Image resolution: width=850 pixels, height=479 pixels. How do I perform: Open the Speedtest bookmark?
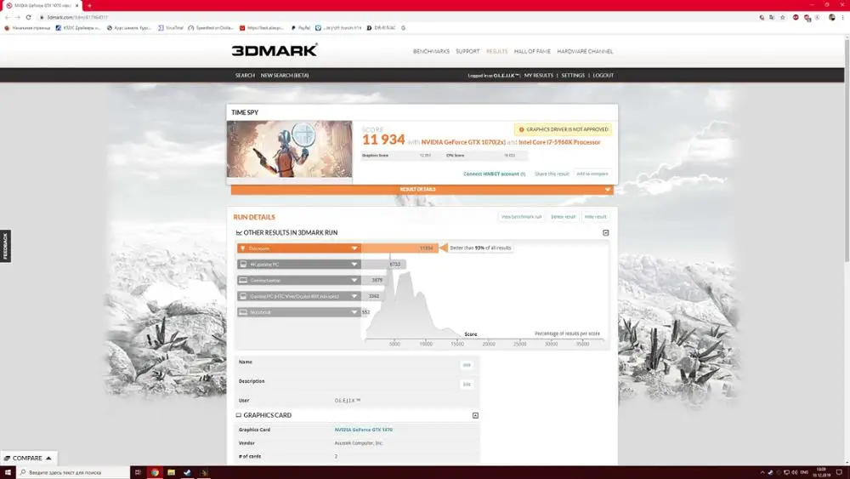coord(211,28)
